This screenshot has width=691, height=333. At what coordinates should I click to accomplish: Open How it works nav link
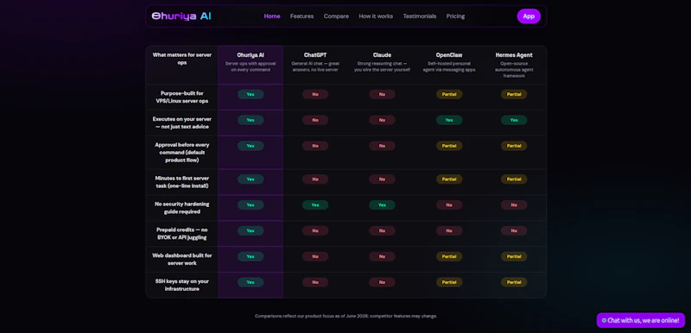(x=376, y=16)
